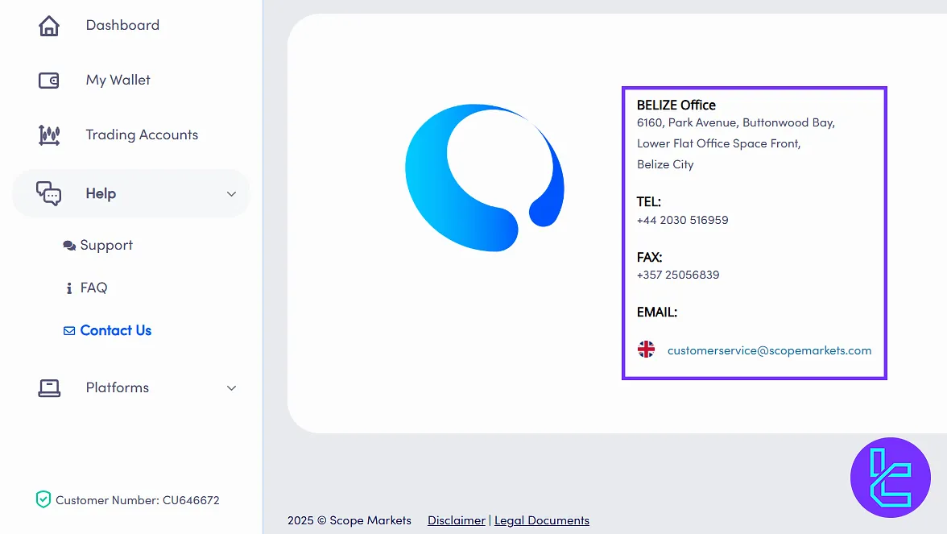
Task: Open the Support page under Help
Action: click(105, 246)
